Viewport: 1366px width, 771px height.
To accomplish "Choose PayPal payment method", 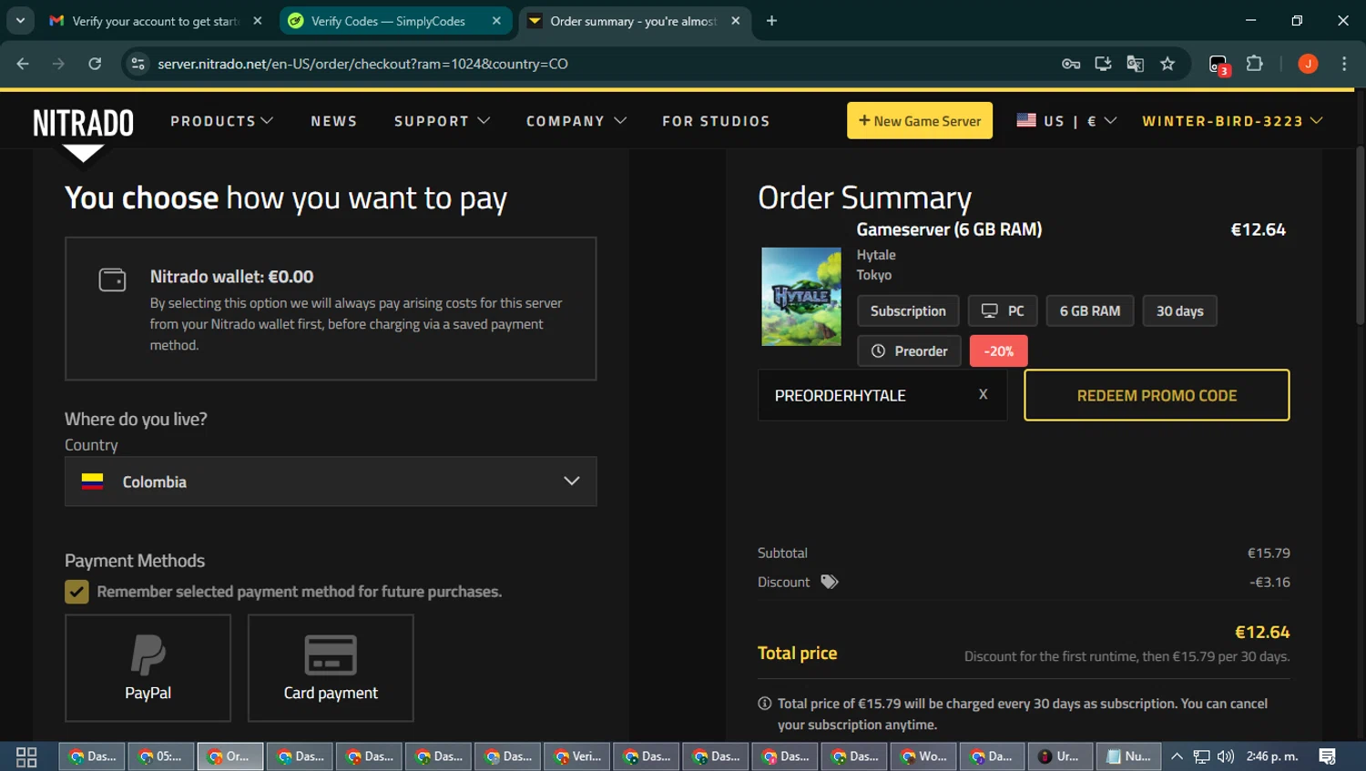I will point(148,668).
